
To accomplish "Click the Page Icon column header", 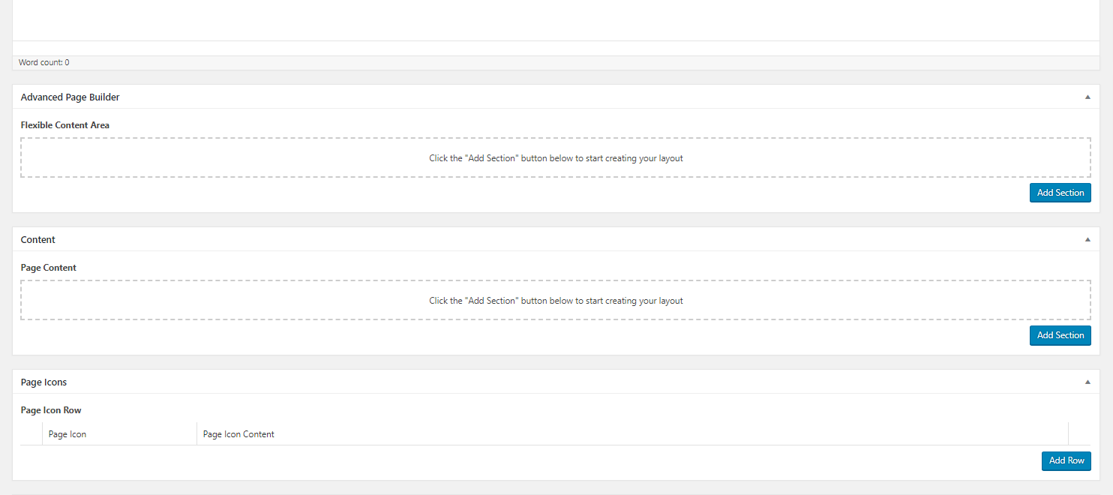I will 67,434.
